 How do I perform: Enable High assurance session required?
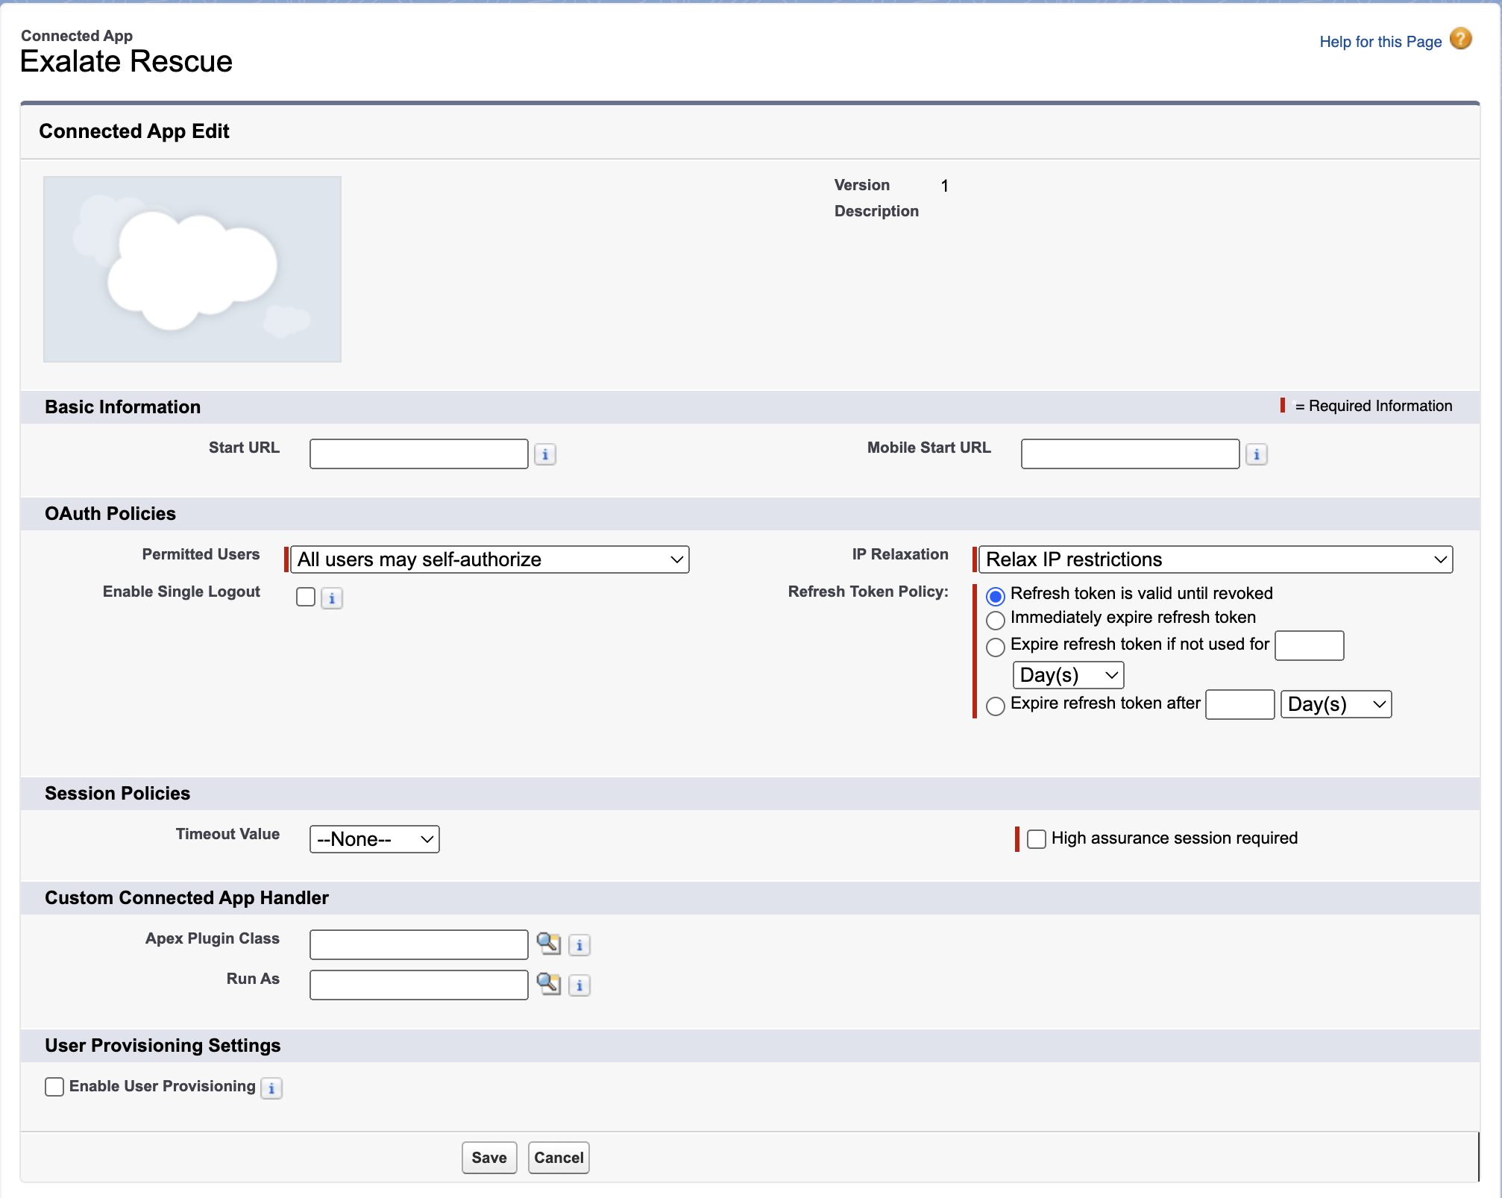[x=1037, y=838]
